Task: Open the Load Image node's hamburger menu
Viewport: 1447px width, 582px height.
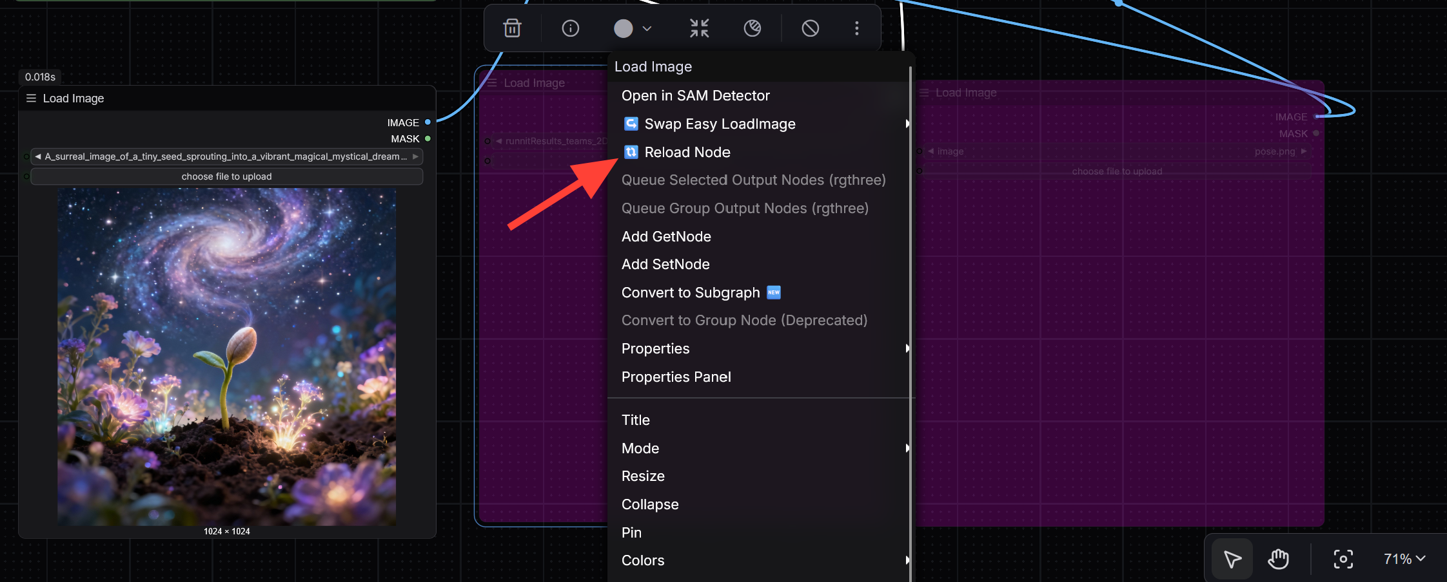Action: click(x=30, y=98)
